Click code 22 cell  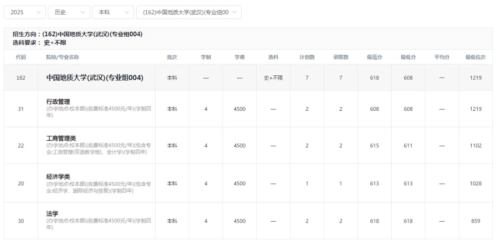click(21, 146)
